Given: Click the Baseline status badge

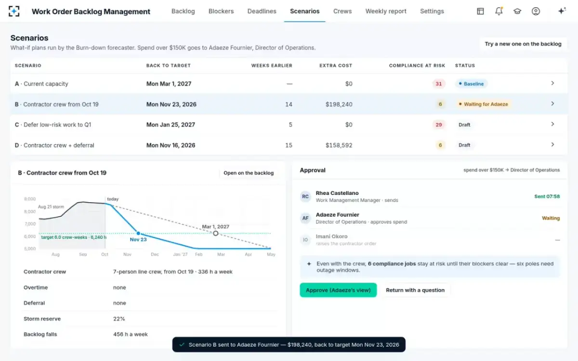Looking at the screenshot, I should coord(472,84).
